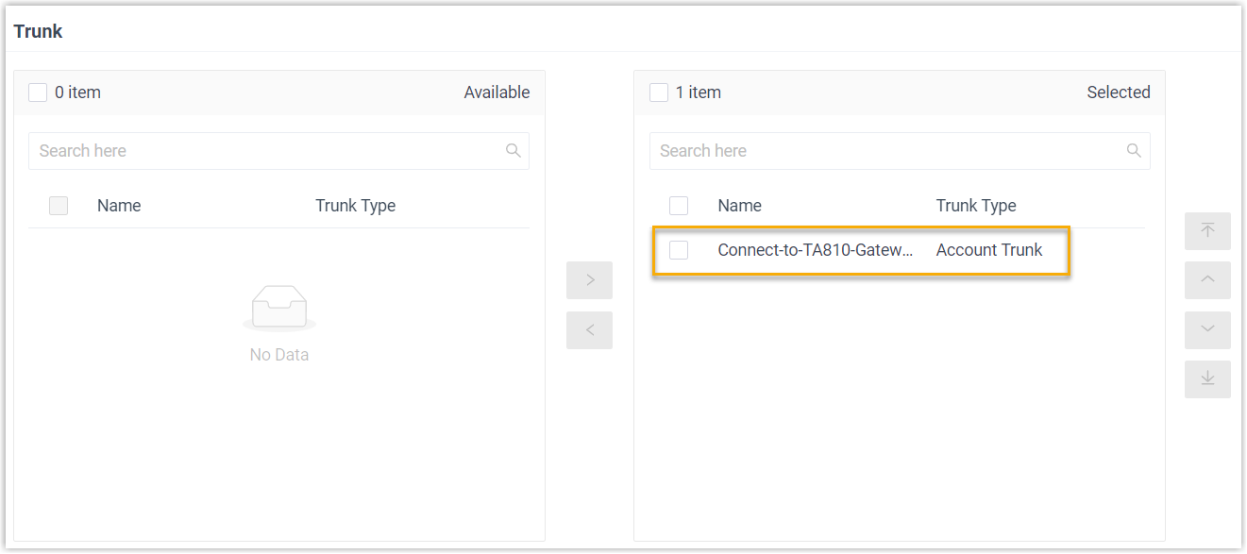
Task: Tick the Selected table header checkbox beside Name
Action: tap(679, 206)
